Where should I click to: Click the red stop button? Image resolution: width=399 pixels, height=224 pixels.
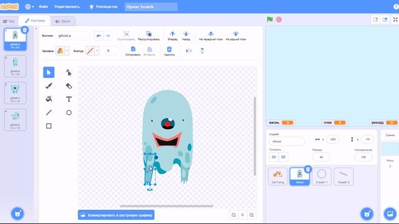pos(279,19)
